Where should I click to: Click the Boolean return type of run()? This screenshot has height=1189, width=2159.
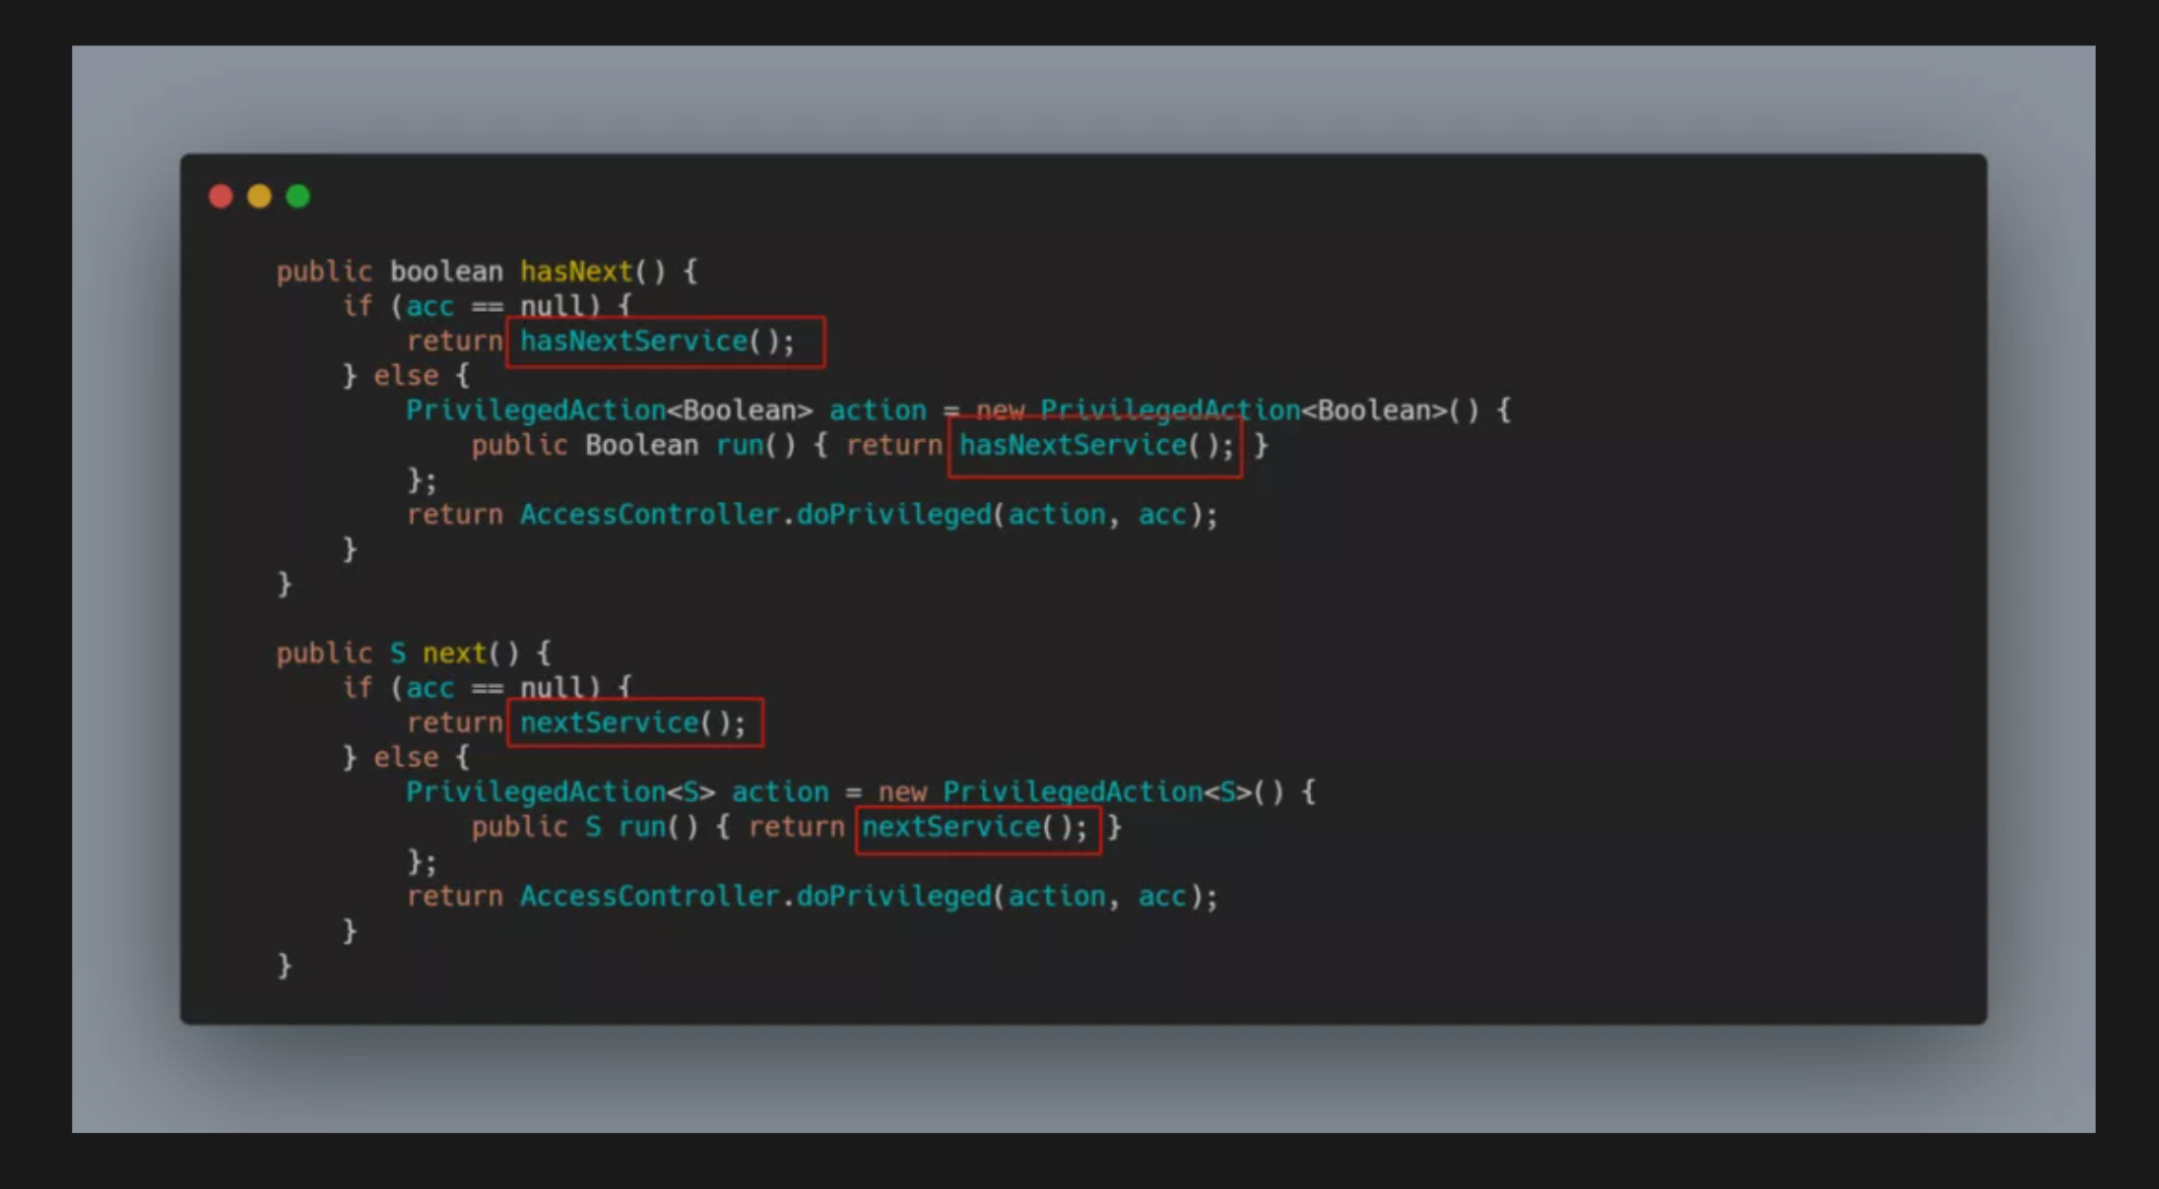pos(641,446)
